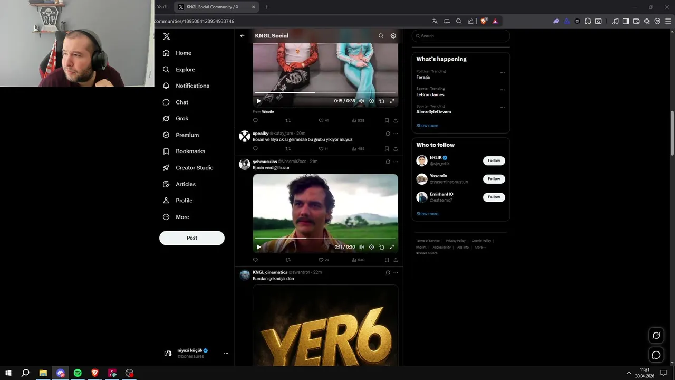Open a new browser tab

point(266,7)
